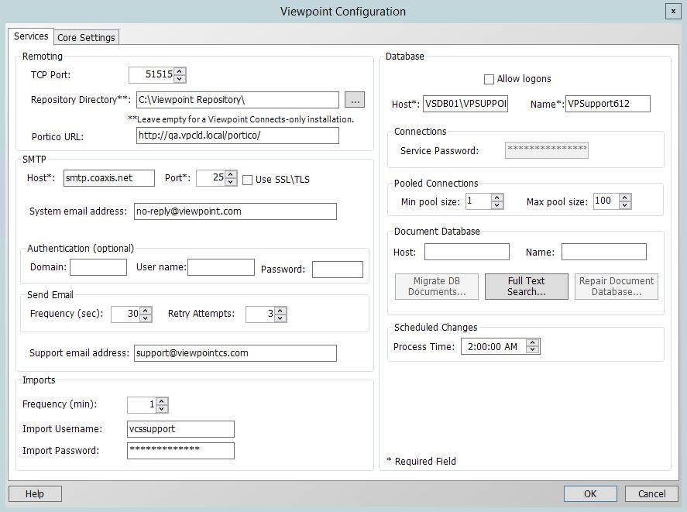This screenshot has height=512, width=687.
Task: Decrease Retry Attempts value
Action: click(281, 318)
